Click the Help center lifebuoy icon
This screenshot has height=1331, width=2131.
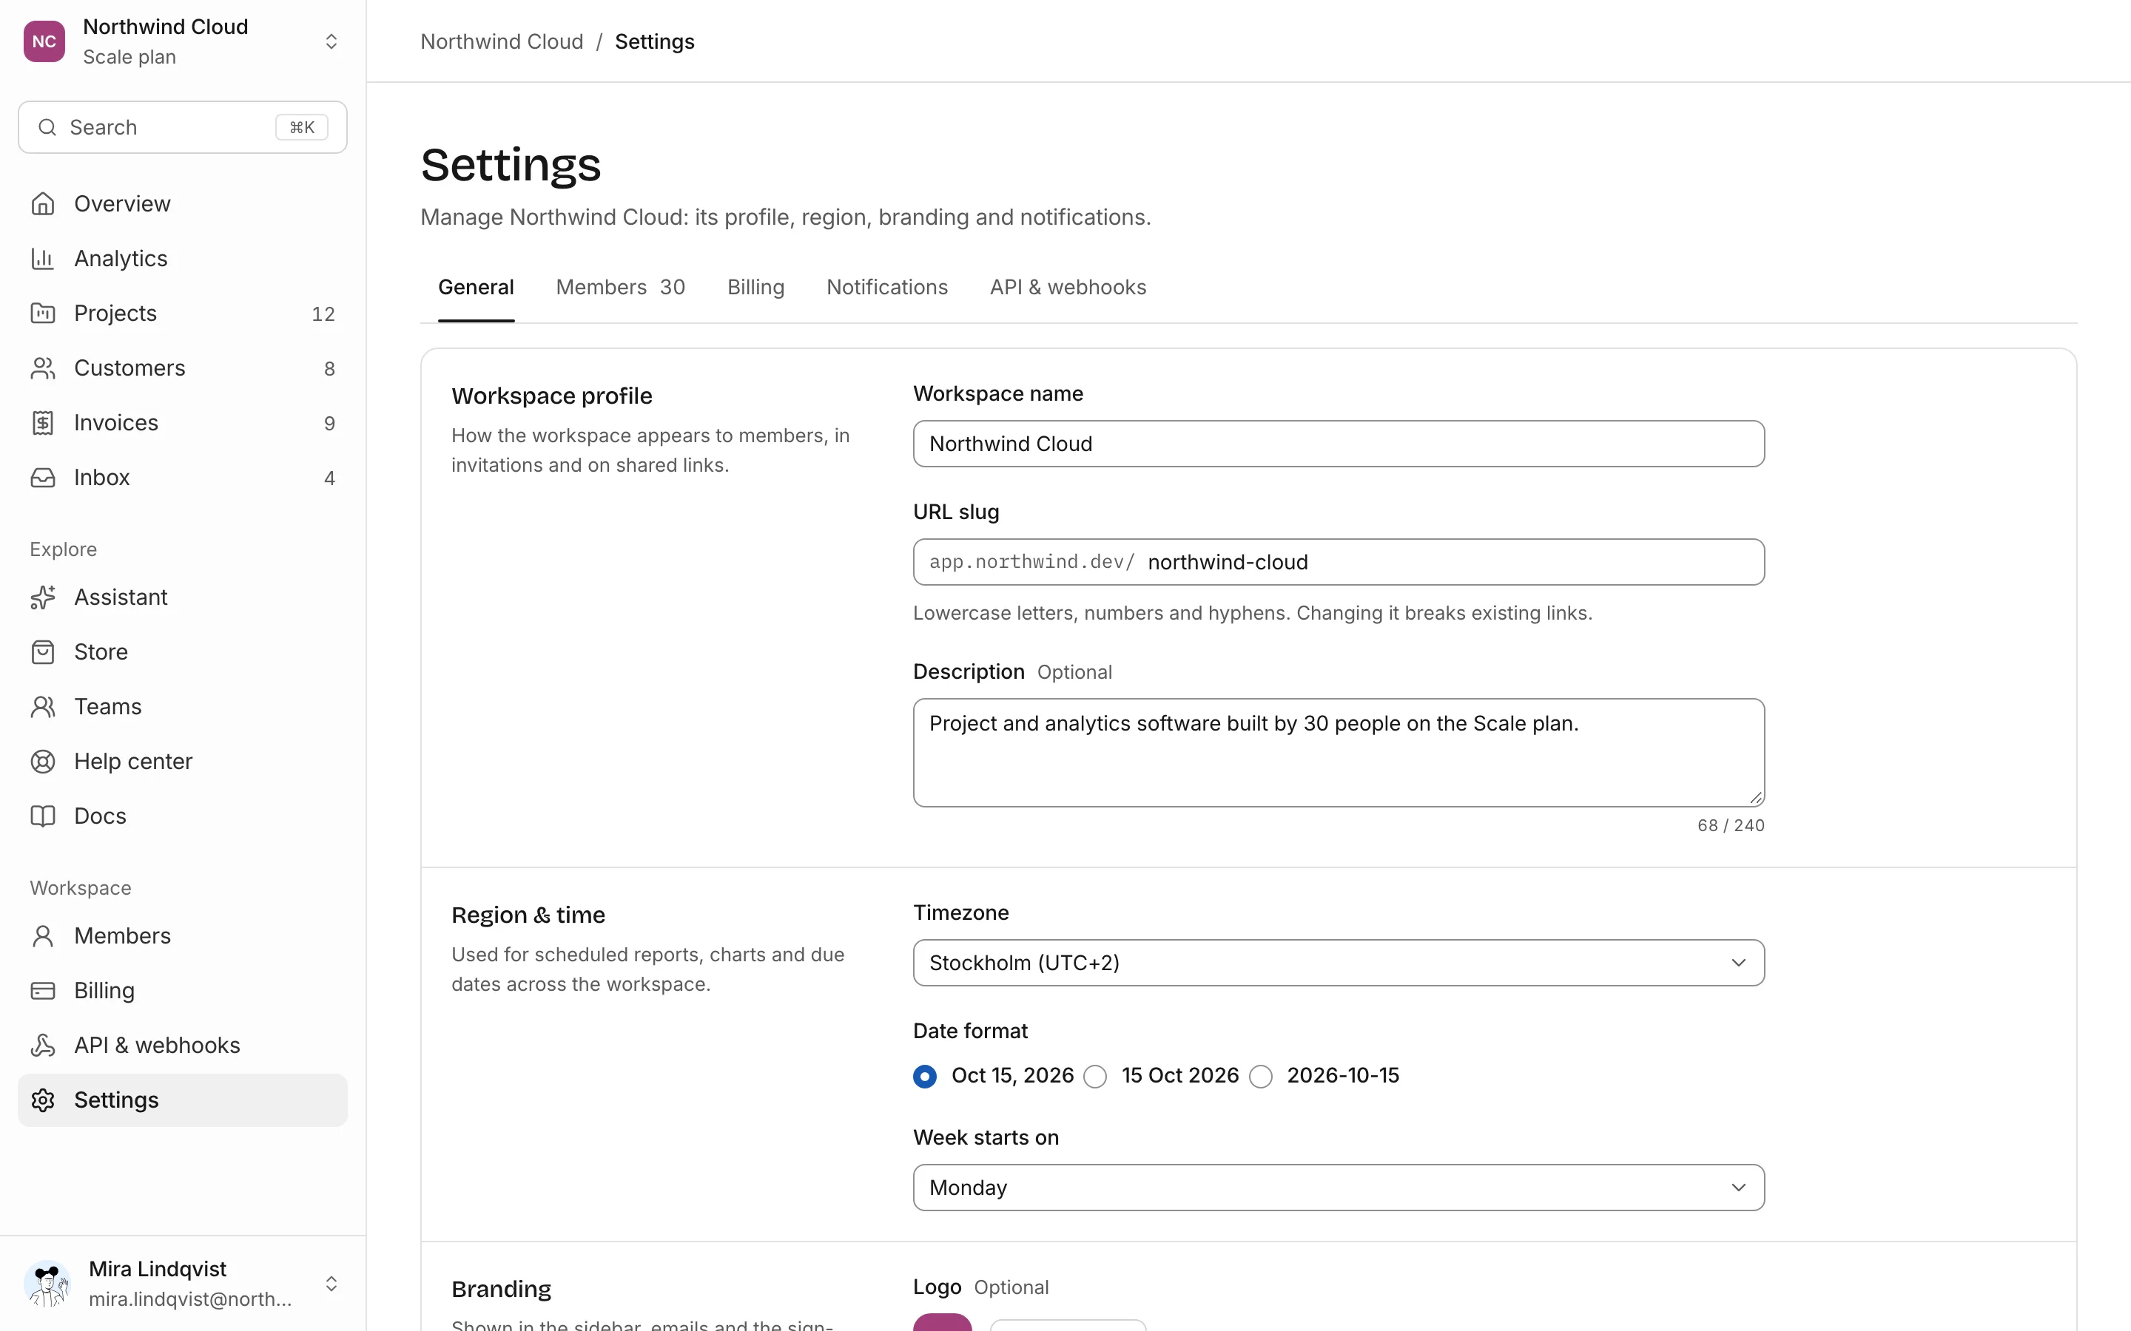tap(42, 762)
